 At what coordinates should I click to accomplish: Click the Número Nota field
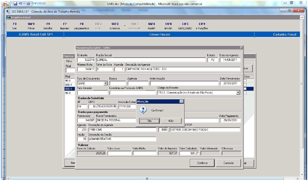click(x=86, y=69)
